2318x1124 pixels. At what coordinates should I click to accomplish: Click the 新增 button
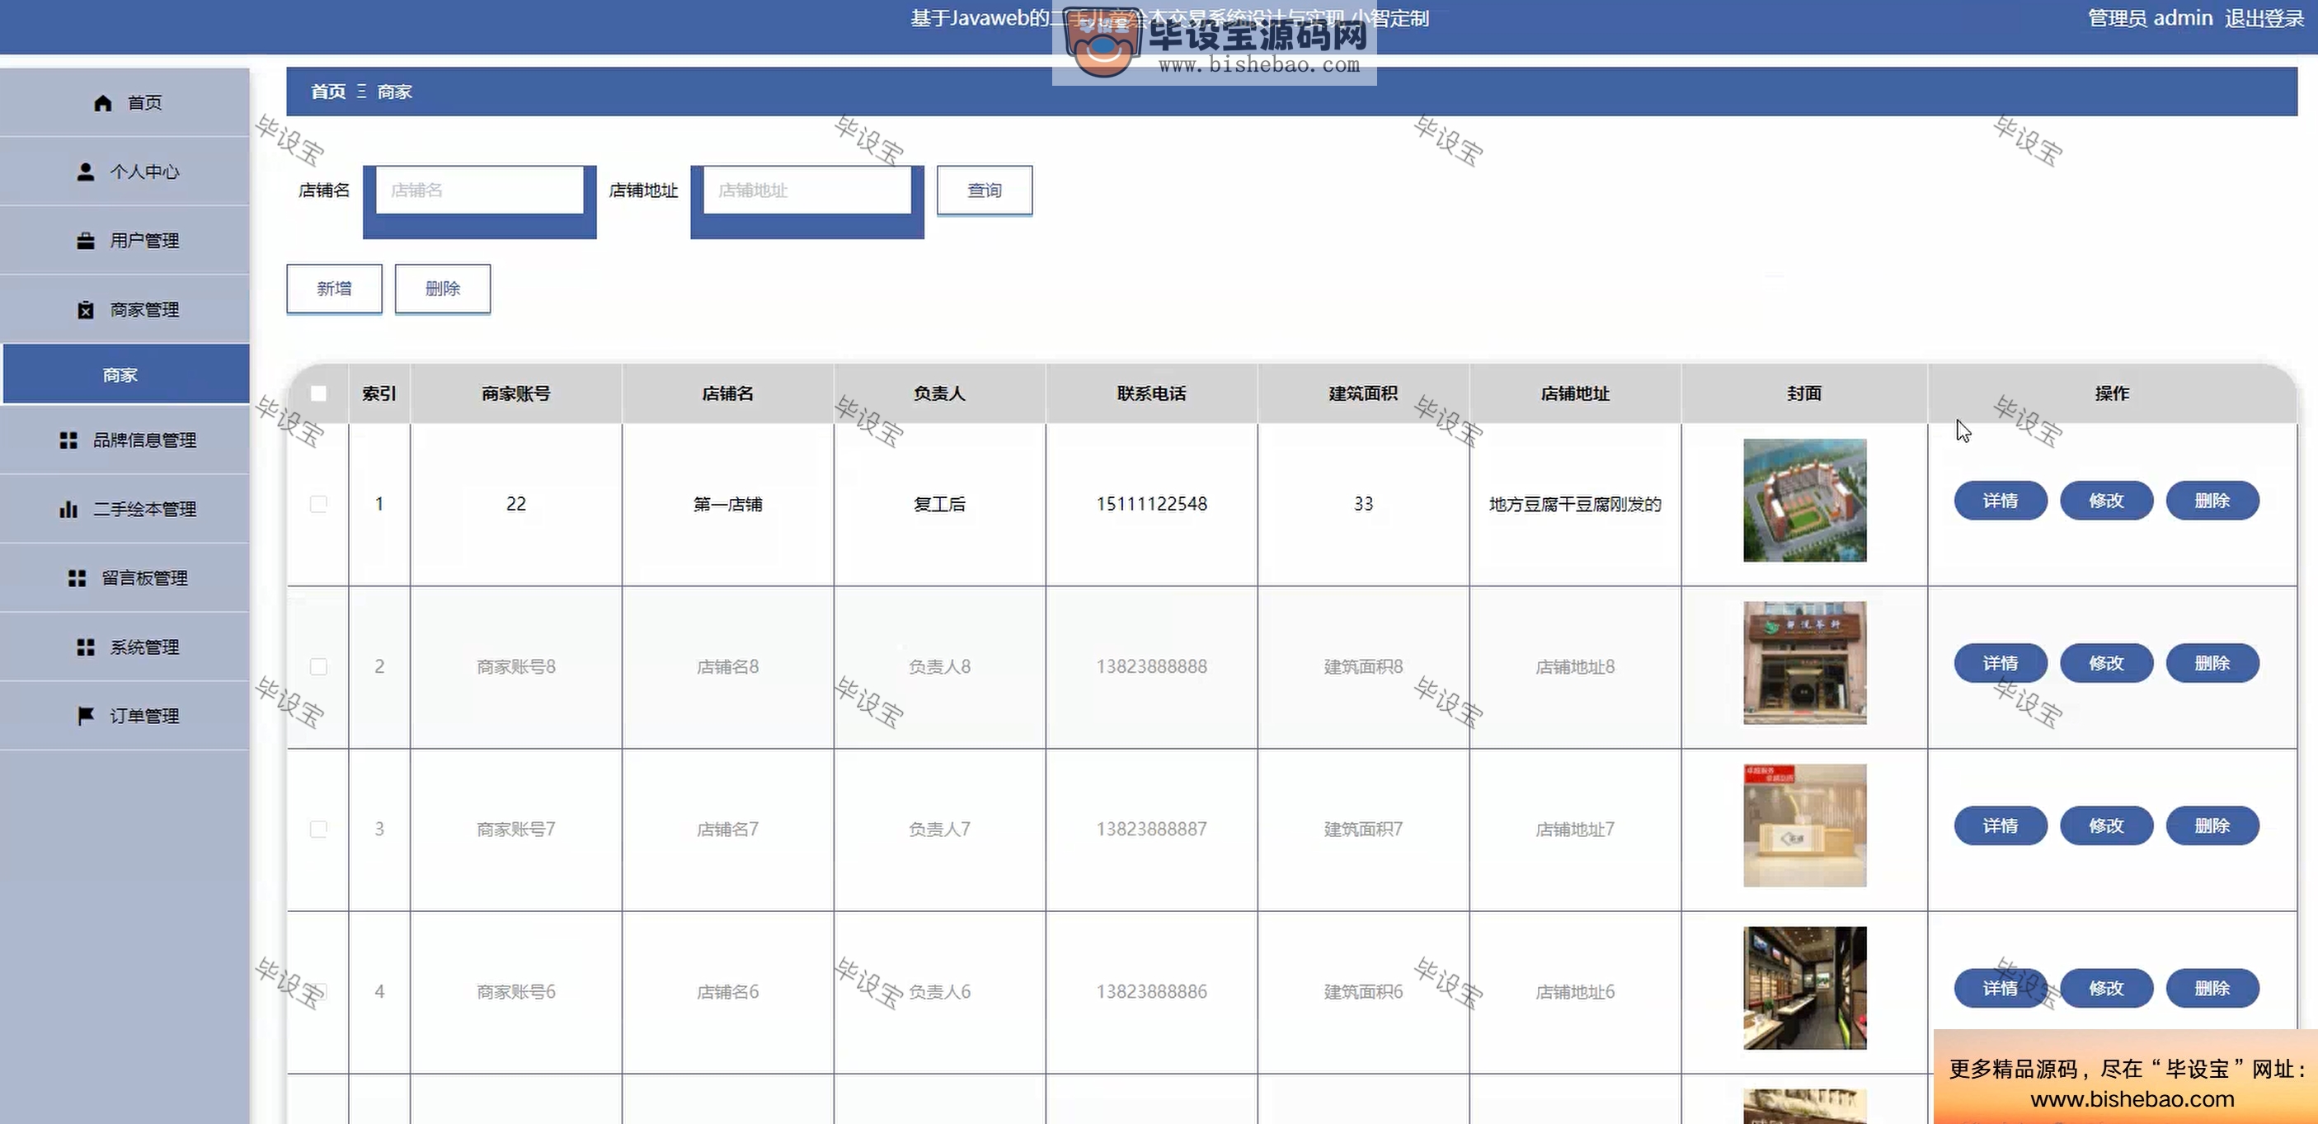coord(334,289)
